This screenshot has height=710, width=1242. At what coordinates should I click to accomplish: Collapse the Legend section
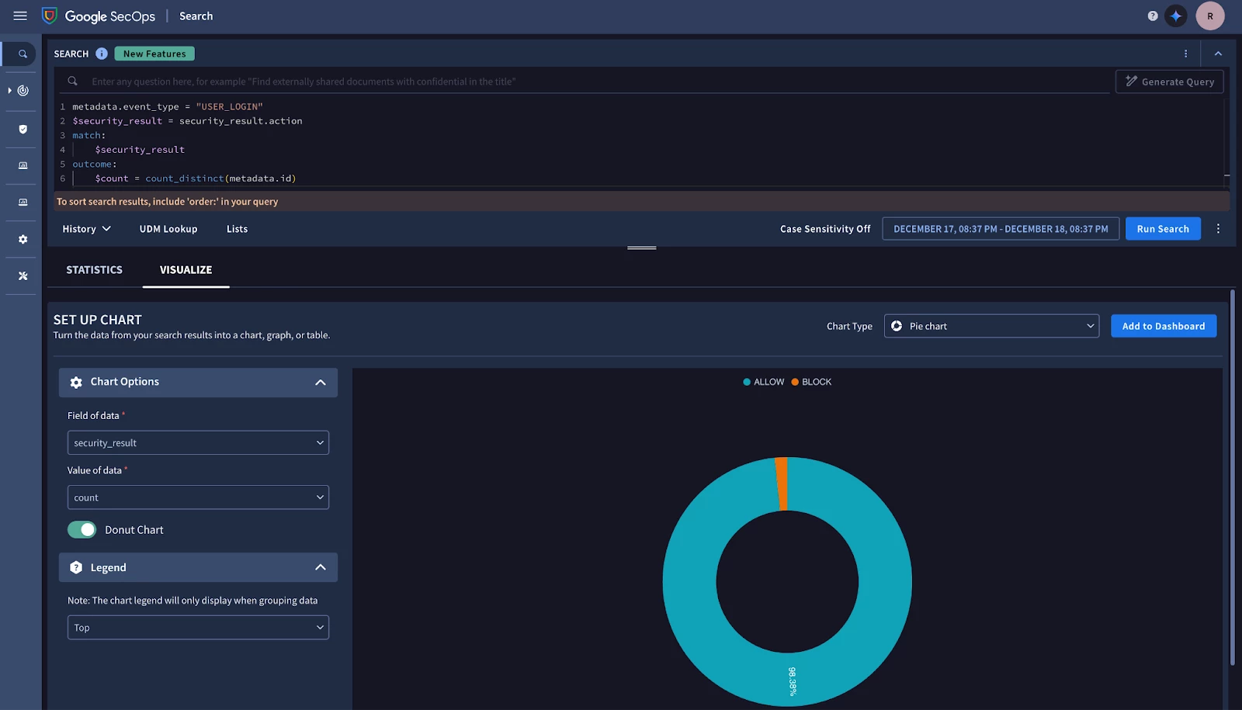point(321,567)
